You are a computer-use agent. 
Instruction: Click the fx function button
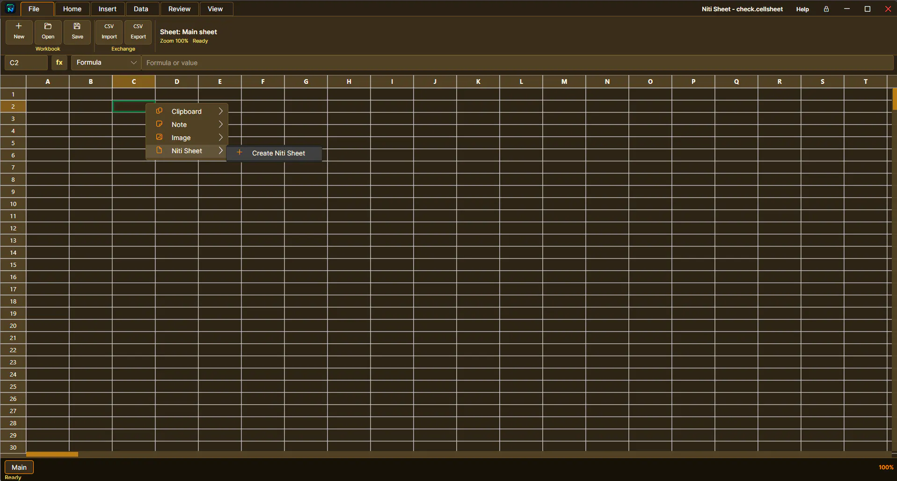59,62
